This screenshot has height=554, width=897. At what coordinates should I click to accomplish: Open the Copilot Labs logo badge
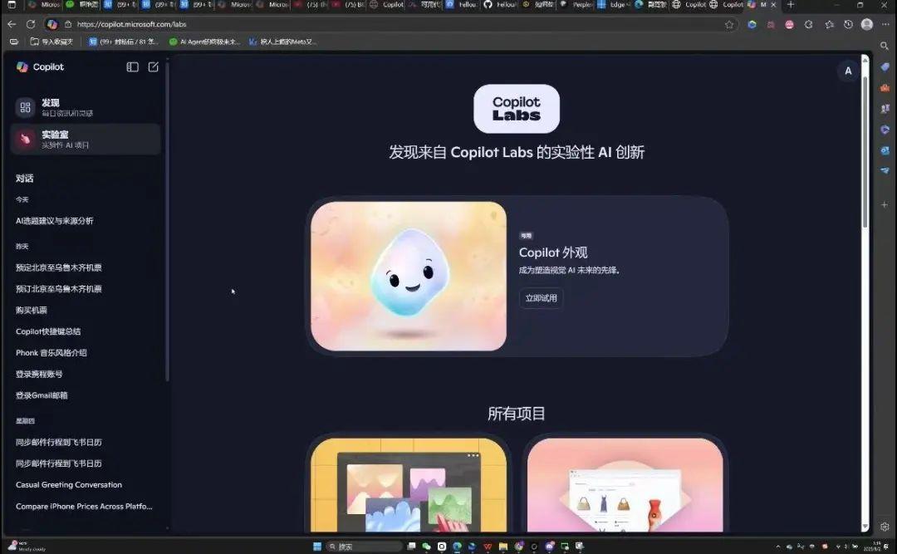click(516, 108)
